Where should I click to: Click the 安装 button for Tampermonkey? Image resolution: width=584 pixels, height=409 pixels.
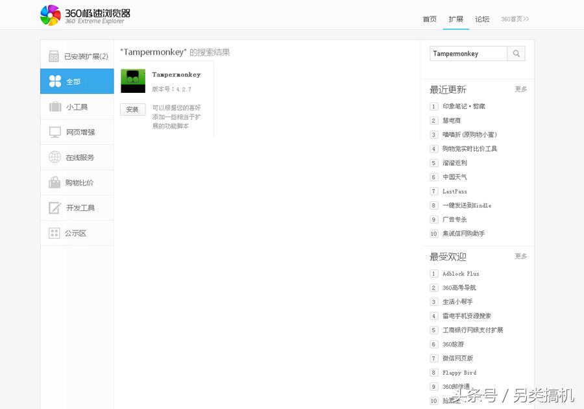click(132, 109)
